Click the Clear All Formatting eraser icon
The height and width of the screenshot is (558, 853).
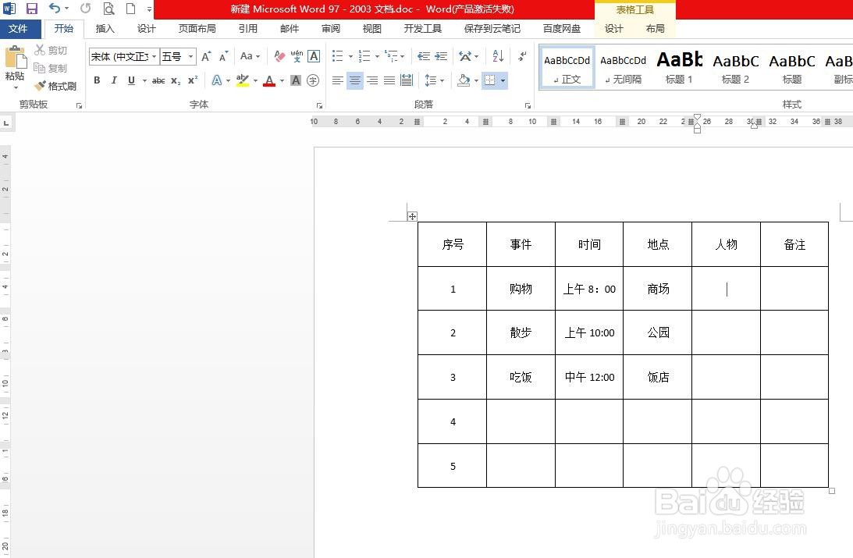click(278, 56)
